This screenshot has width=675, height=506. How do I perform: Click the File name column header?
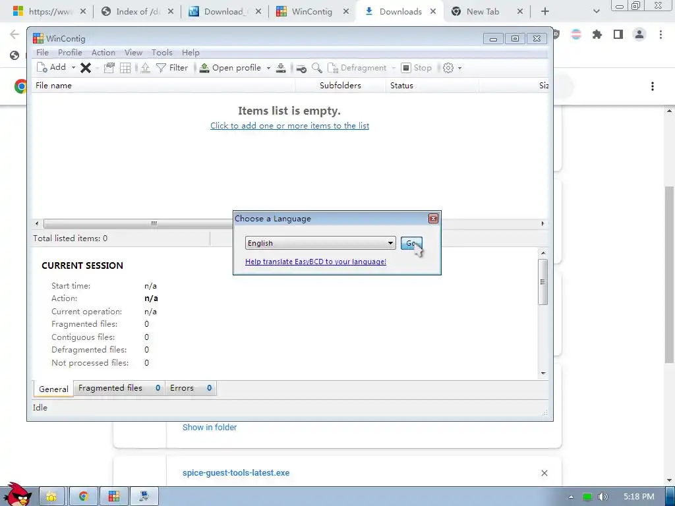pyautogui.click(x=163, y=86)
